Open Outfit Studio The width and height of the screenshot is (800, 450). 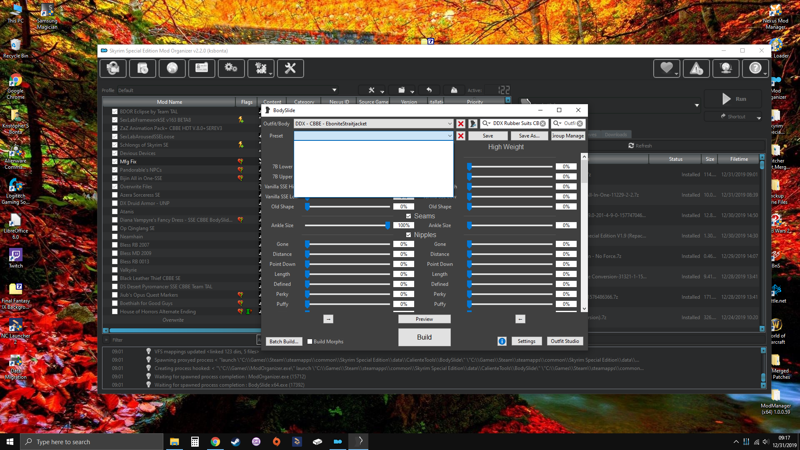pos(565,341)
